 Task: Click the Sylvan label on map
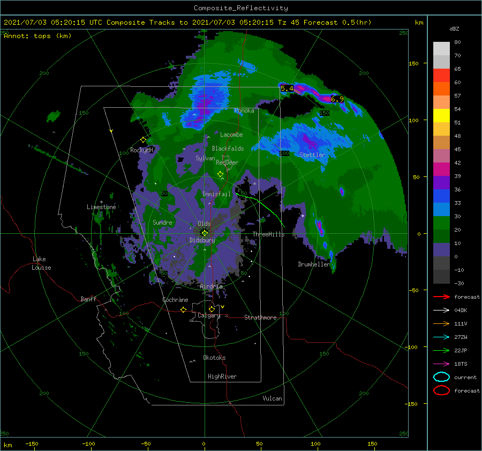(205, 158)
